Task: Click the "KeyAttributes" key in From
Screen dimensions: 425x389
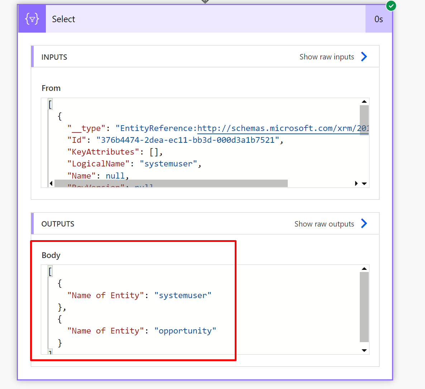Action: 103,152
